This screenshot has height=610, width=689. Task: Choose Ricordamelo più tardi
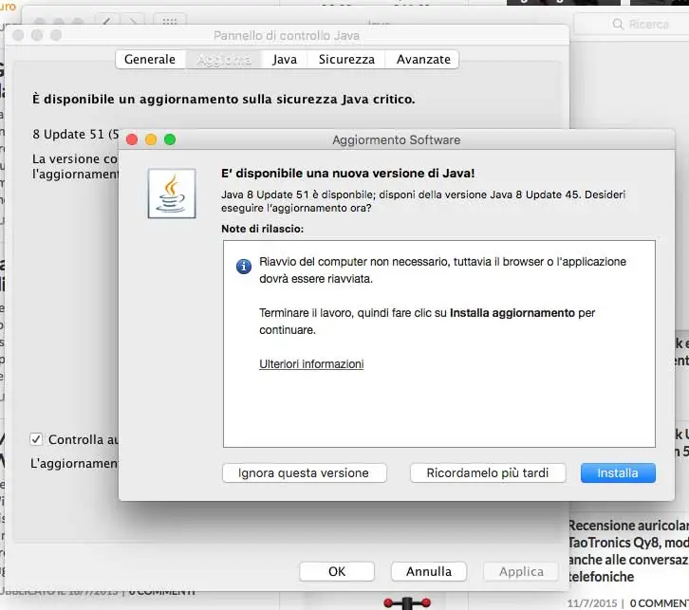pos(488,473)
